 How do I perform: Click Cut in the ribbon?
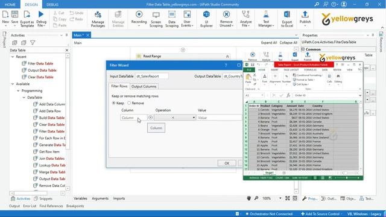pos(59,13)
